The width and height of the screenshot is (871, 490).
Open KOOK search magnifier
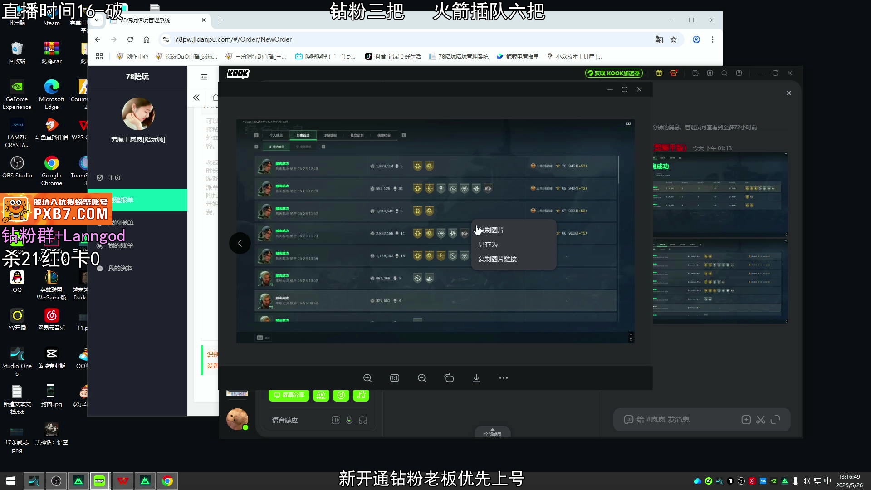tap(724, 73)
